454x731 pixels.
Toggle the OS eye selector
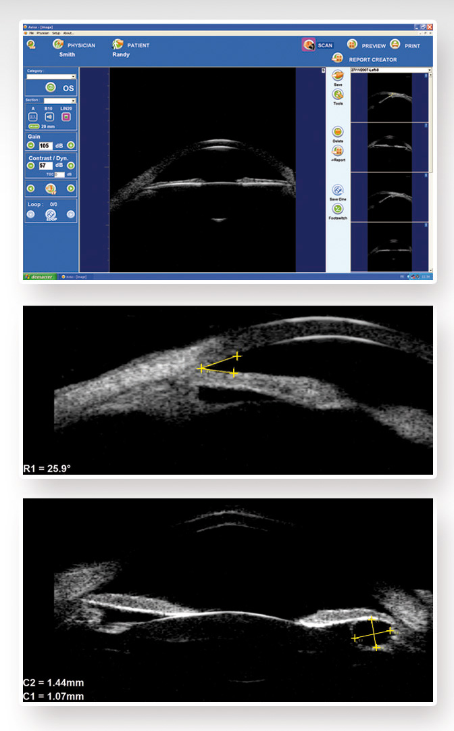coord(50,87)
